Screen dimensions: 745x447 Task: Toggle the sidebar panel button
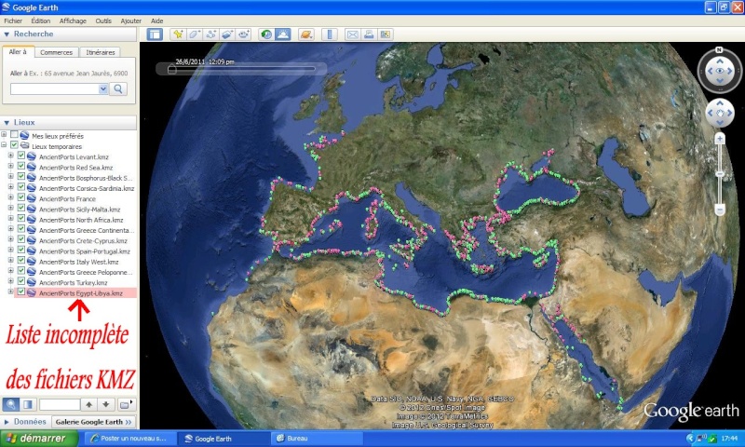point(155,34)
